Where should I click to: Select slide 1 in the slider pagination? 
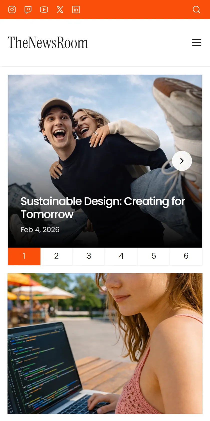24,256
